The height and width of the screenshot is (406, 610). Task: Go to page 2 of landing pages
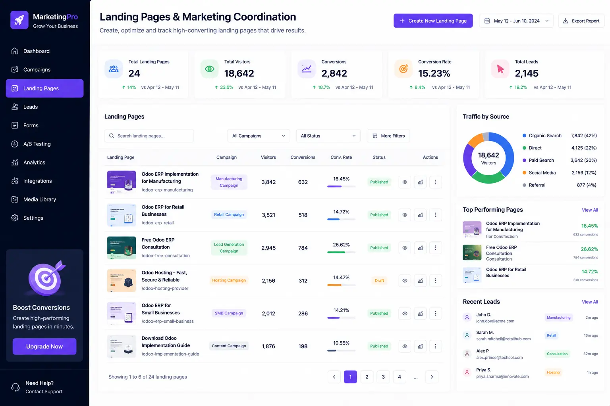click(x=367, y=377)
